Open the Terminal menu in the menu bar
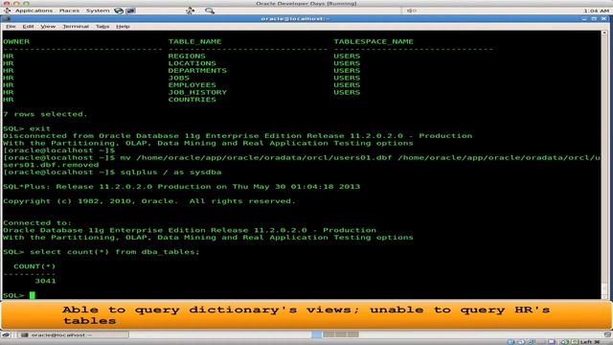This screenshot has width=613, height=345. (x=76, y=26)
